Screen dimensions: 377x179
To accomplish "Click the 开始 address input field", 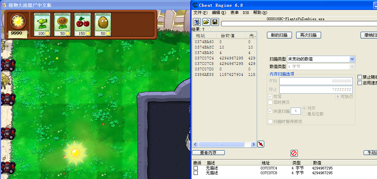I will pos(316,81).
